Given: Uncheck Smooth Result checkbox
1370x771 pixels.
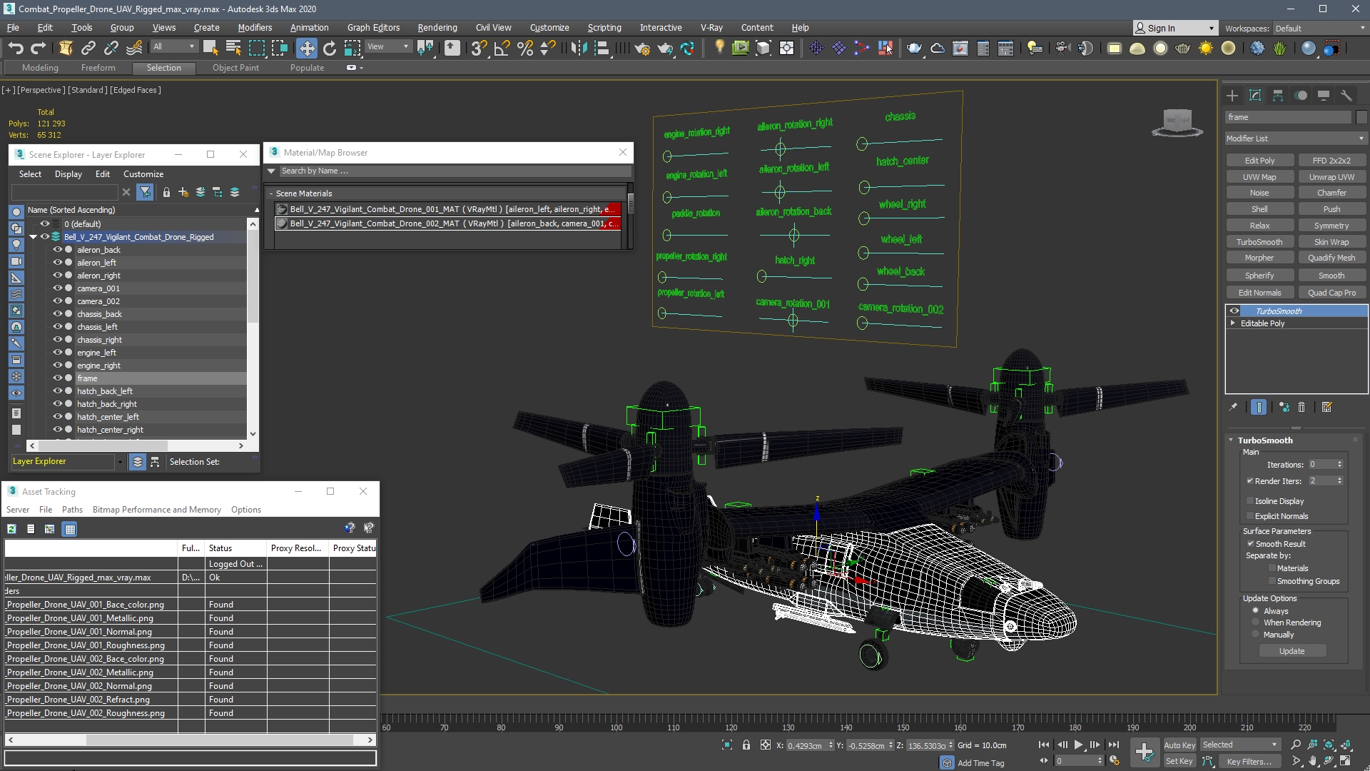Looking at the screenshot, I should coord(1250,544).
